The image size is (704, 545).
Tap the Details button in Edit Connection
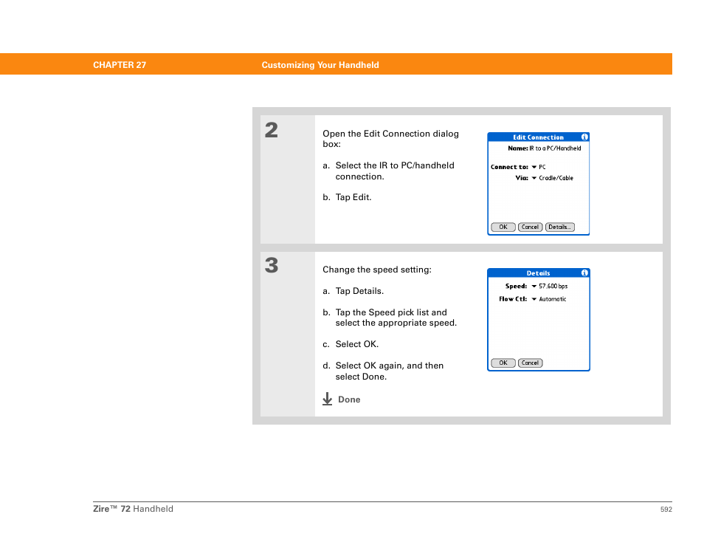click(x=559, y=227)
